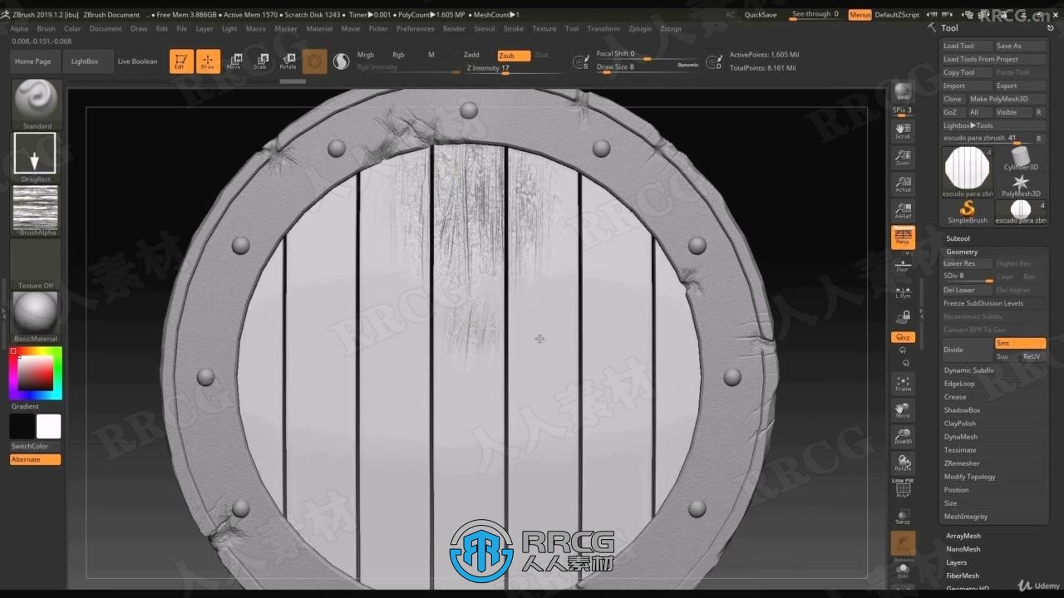Click the right shelf Move view icon
The image size is (1064, 598).
[x=903, y=409]
